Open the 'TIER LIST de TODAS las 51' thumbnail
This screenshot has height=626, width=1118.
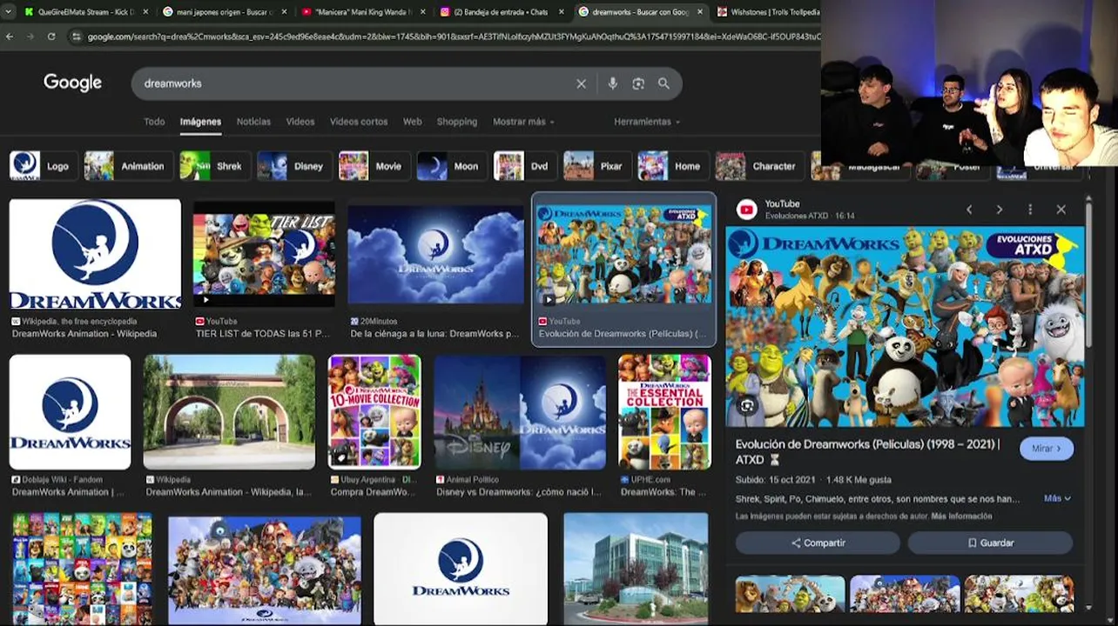pos(264,254)
